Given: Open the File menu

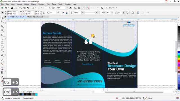Looking at the screenshot, I should click(x=2, y=4).
